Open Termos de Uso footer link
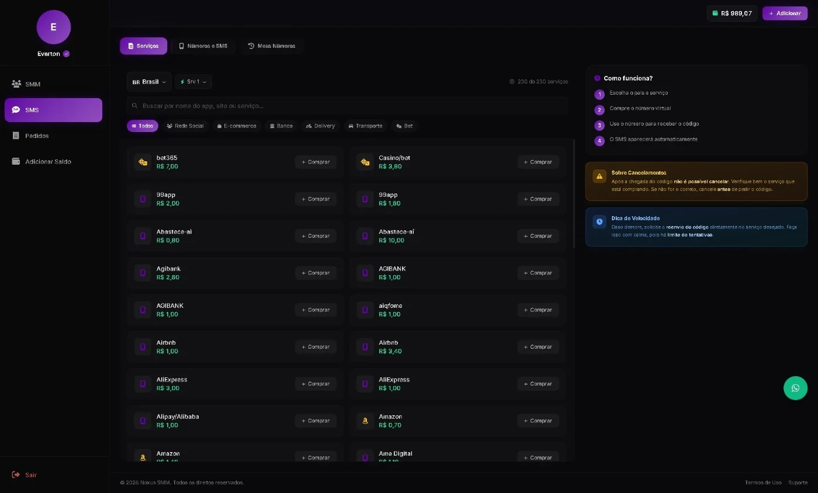Viewport: 818px width, 493px height. tap(763, 482)
